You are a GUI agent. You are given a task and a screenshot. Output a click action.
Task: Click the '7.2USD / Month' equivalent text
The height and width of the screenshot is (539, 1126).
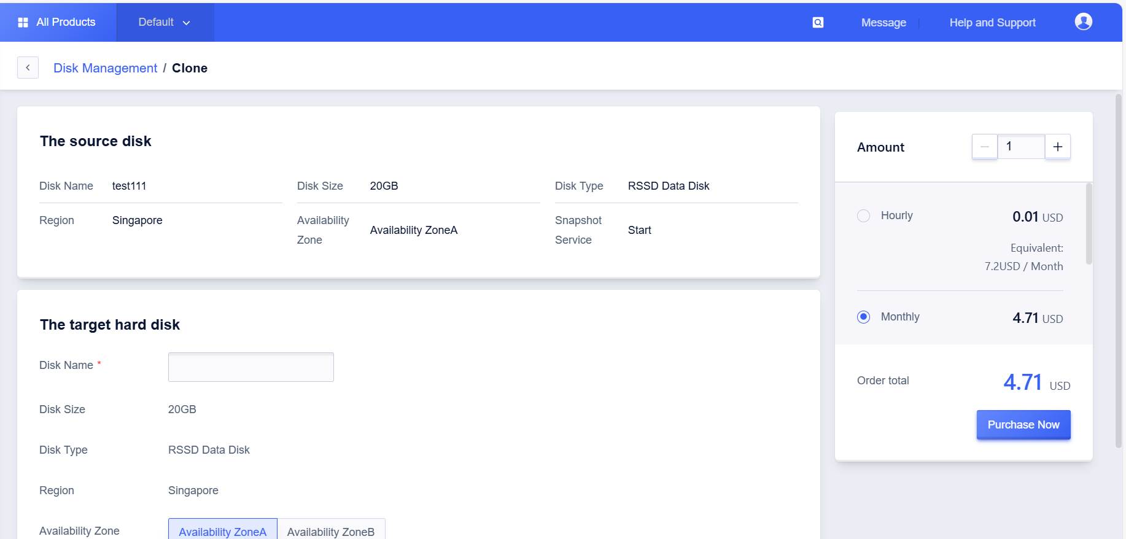tap(1023, 266)
